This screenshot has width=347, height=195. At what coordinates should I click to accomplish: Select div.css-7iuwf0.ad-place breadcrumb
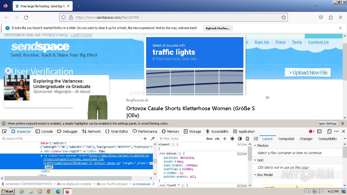[112, 184]
